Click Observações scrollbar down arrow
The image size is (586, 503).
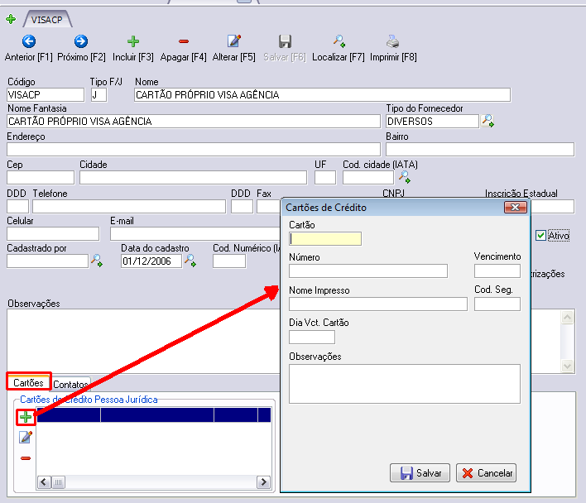(567, 366)
